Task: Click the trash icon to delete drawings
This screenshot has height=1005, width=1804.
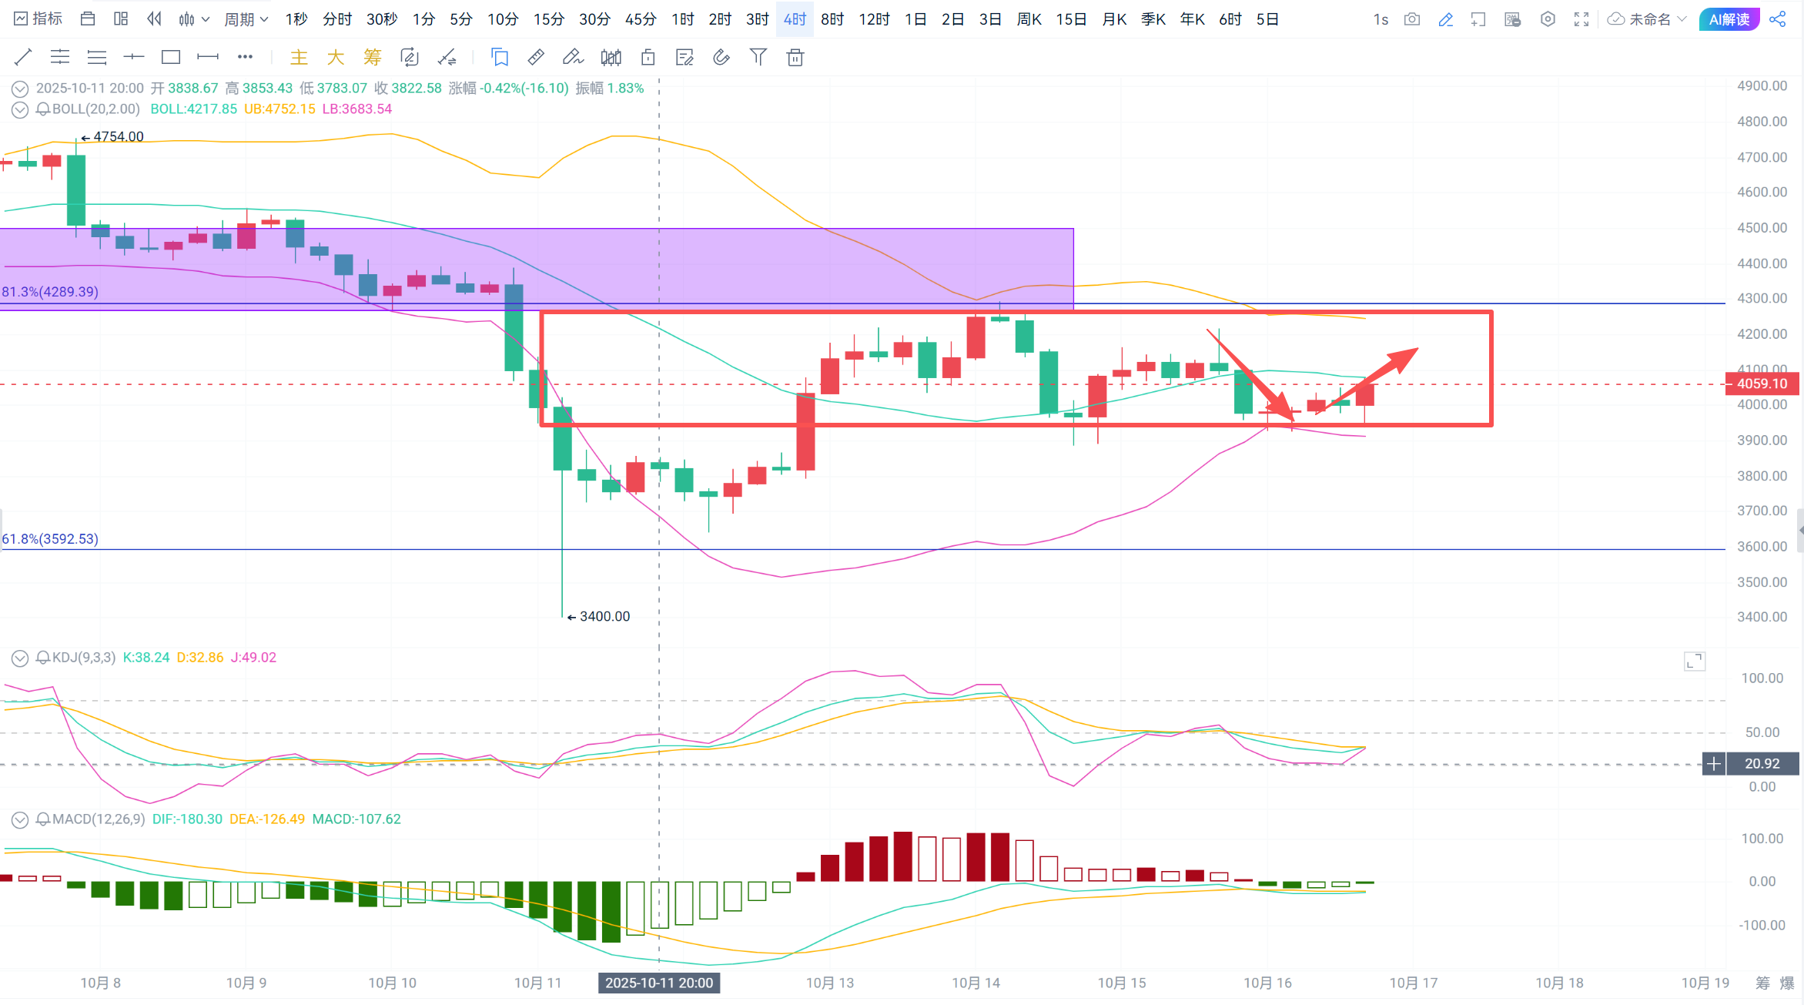Action: point(795,57)
